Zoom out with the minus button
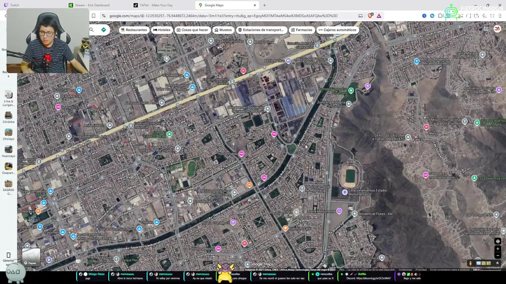The width and height of the screenshot is (506, 284). (x=498, y=255)
